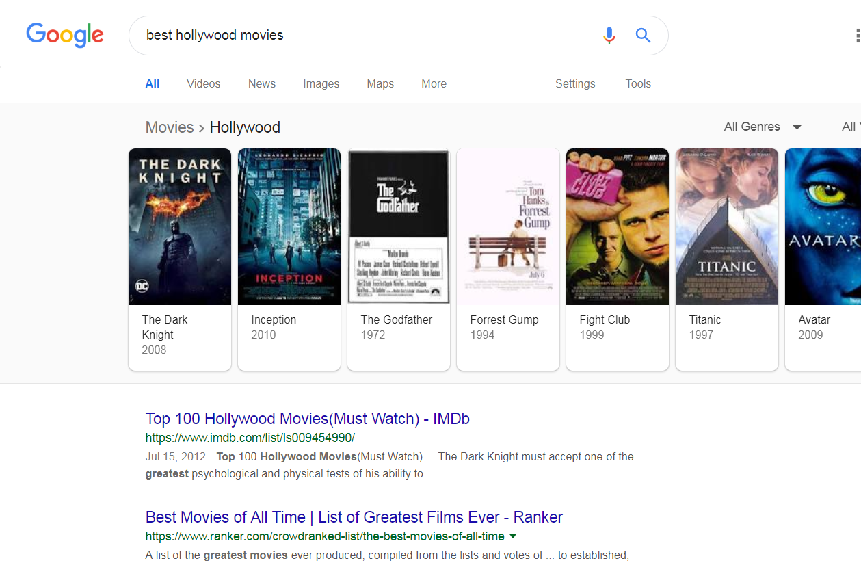This screenshot has width=861, height=563.
Task: Click the Fight Club title text
Action: [605, 319]
